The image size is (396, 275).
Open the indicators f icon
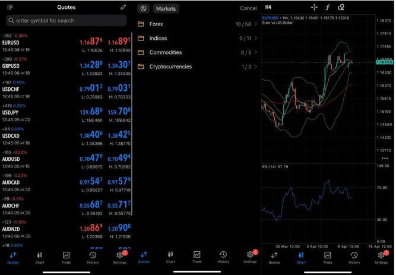pyautogui.click(x=328, y=7)
